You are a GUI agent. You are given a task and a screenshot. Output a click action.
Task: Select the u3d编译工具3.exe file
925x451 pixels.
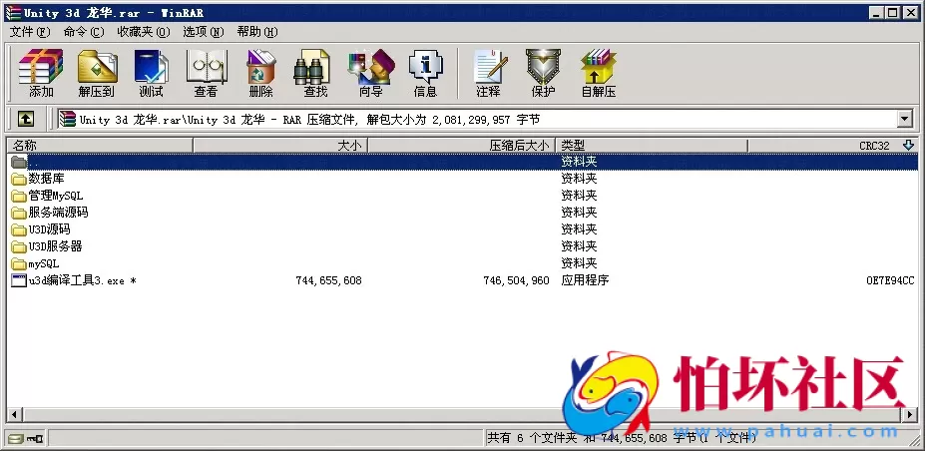(74, 280)
